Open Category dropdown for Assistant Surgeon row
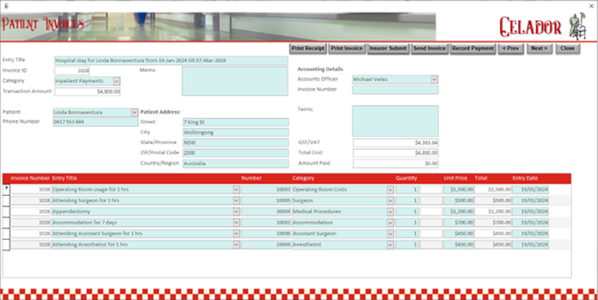Viewport: 598px width, 300px height. (x=390, y=234)
